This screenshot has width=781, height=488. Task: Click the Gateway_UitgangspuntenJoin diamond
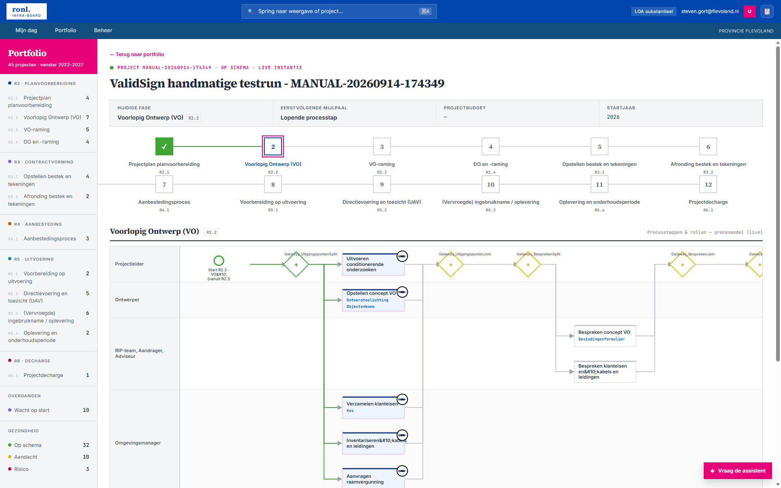[451, 264]
